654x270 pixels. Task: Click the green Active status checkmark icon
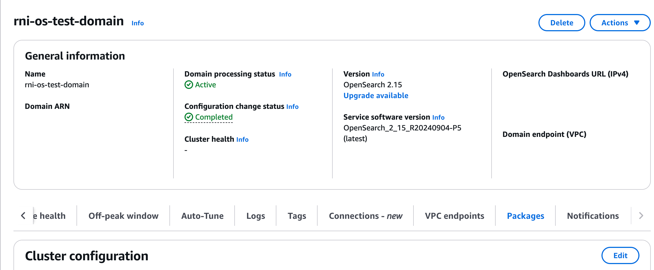click(x=189, y=85)
